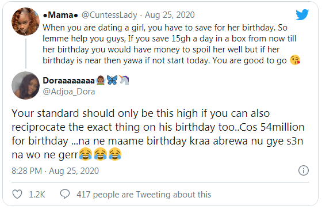Click the laughing crying emojis
The width and height of the screenshot is (322, 209).
(100, 154)
